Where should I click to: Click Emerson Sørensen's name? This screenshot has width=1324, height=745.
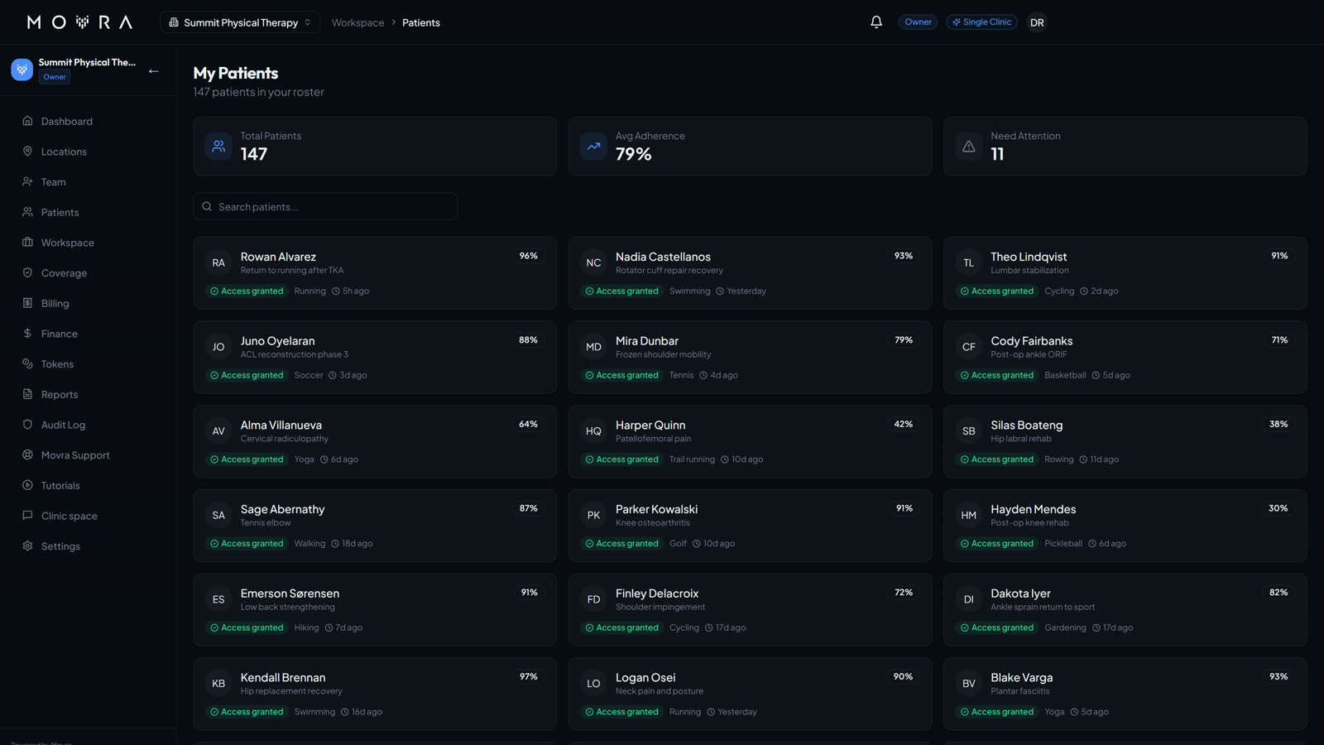(x=290, y=594)
